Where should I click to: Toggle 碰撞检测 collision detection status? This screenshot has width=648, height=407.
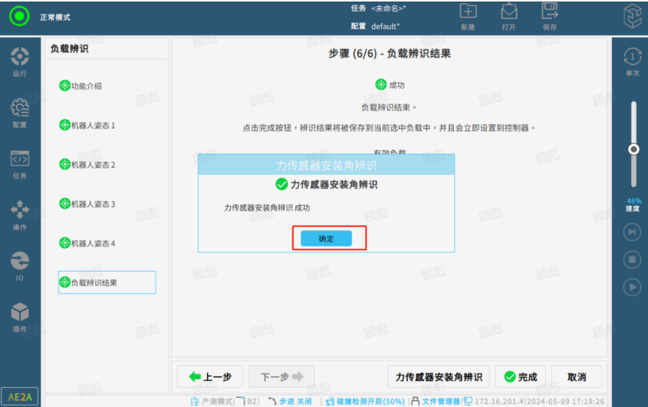click(x=365, y=401)
